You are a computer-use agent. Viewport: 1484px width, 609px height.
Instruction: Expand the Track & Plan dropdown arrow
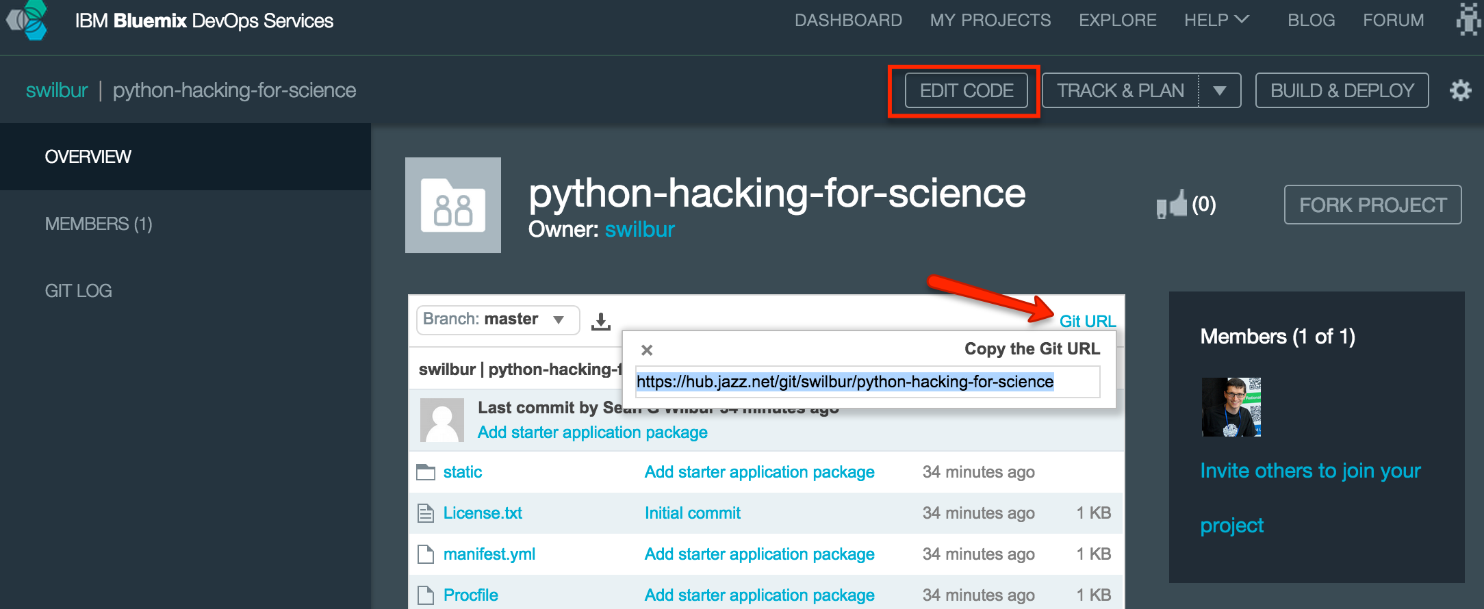point(1219,90)
